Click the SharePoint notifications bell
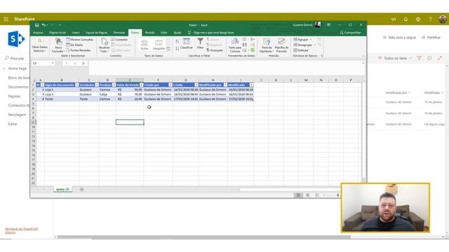Screen dimensions: 449x252 (406, 19)
